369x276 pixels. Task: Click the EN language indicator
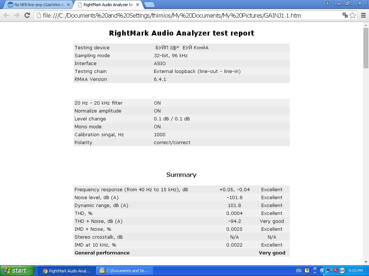coord(298,271)
